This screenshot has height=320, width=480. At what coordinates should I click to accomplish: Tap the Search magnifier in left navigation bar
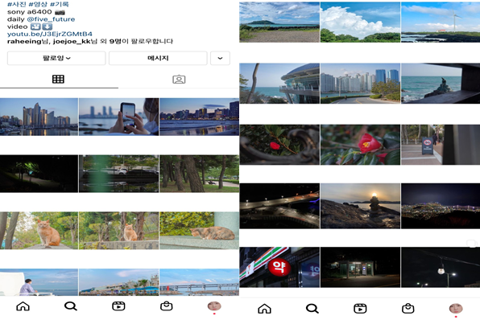pyautogui.click(x=71, y=306)
